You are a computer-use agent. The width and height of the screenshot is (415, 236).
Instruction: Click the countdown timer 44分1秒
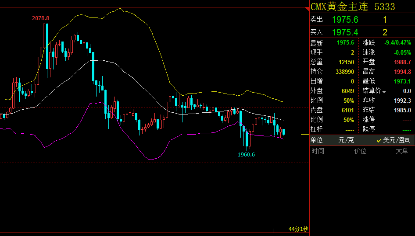[298, 229]
